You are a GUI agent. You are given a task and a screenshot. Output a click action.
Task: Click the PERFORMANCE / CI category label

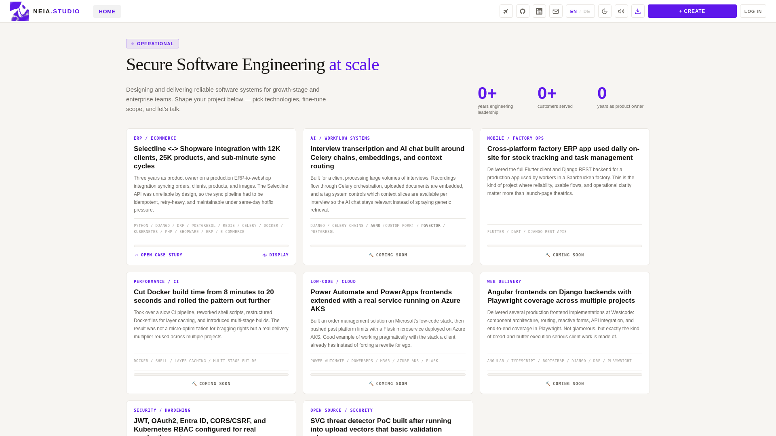pos(156,282)
